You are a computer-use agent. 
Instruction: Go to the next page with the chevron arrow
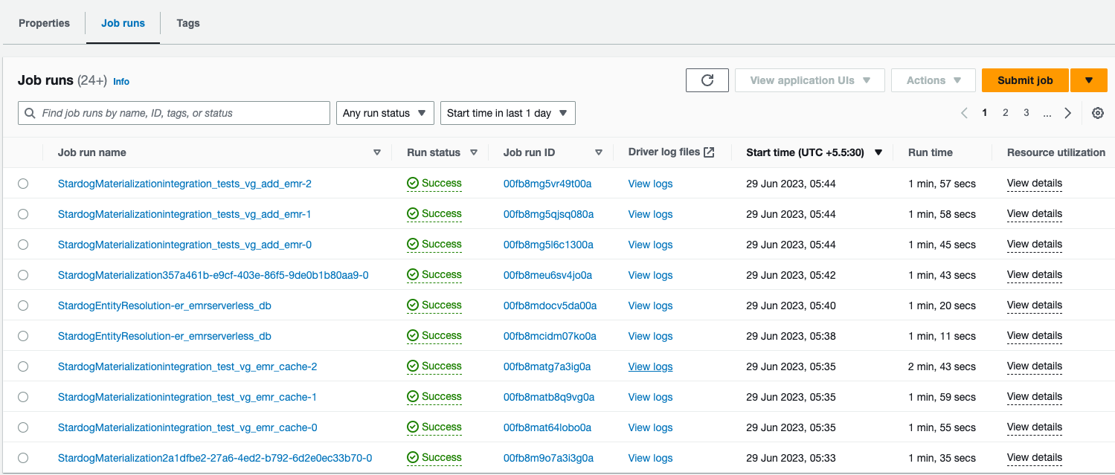pos(1068,112)
